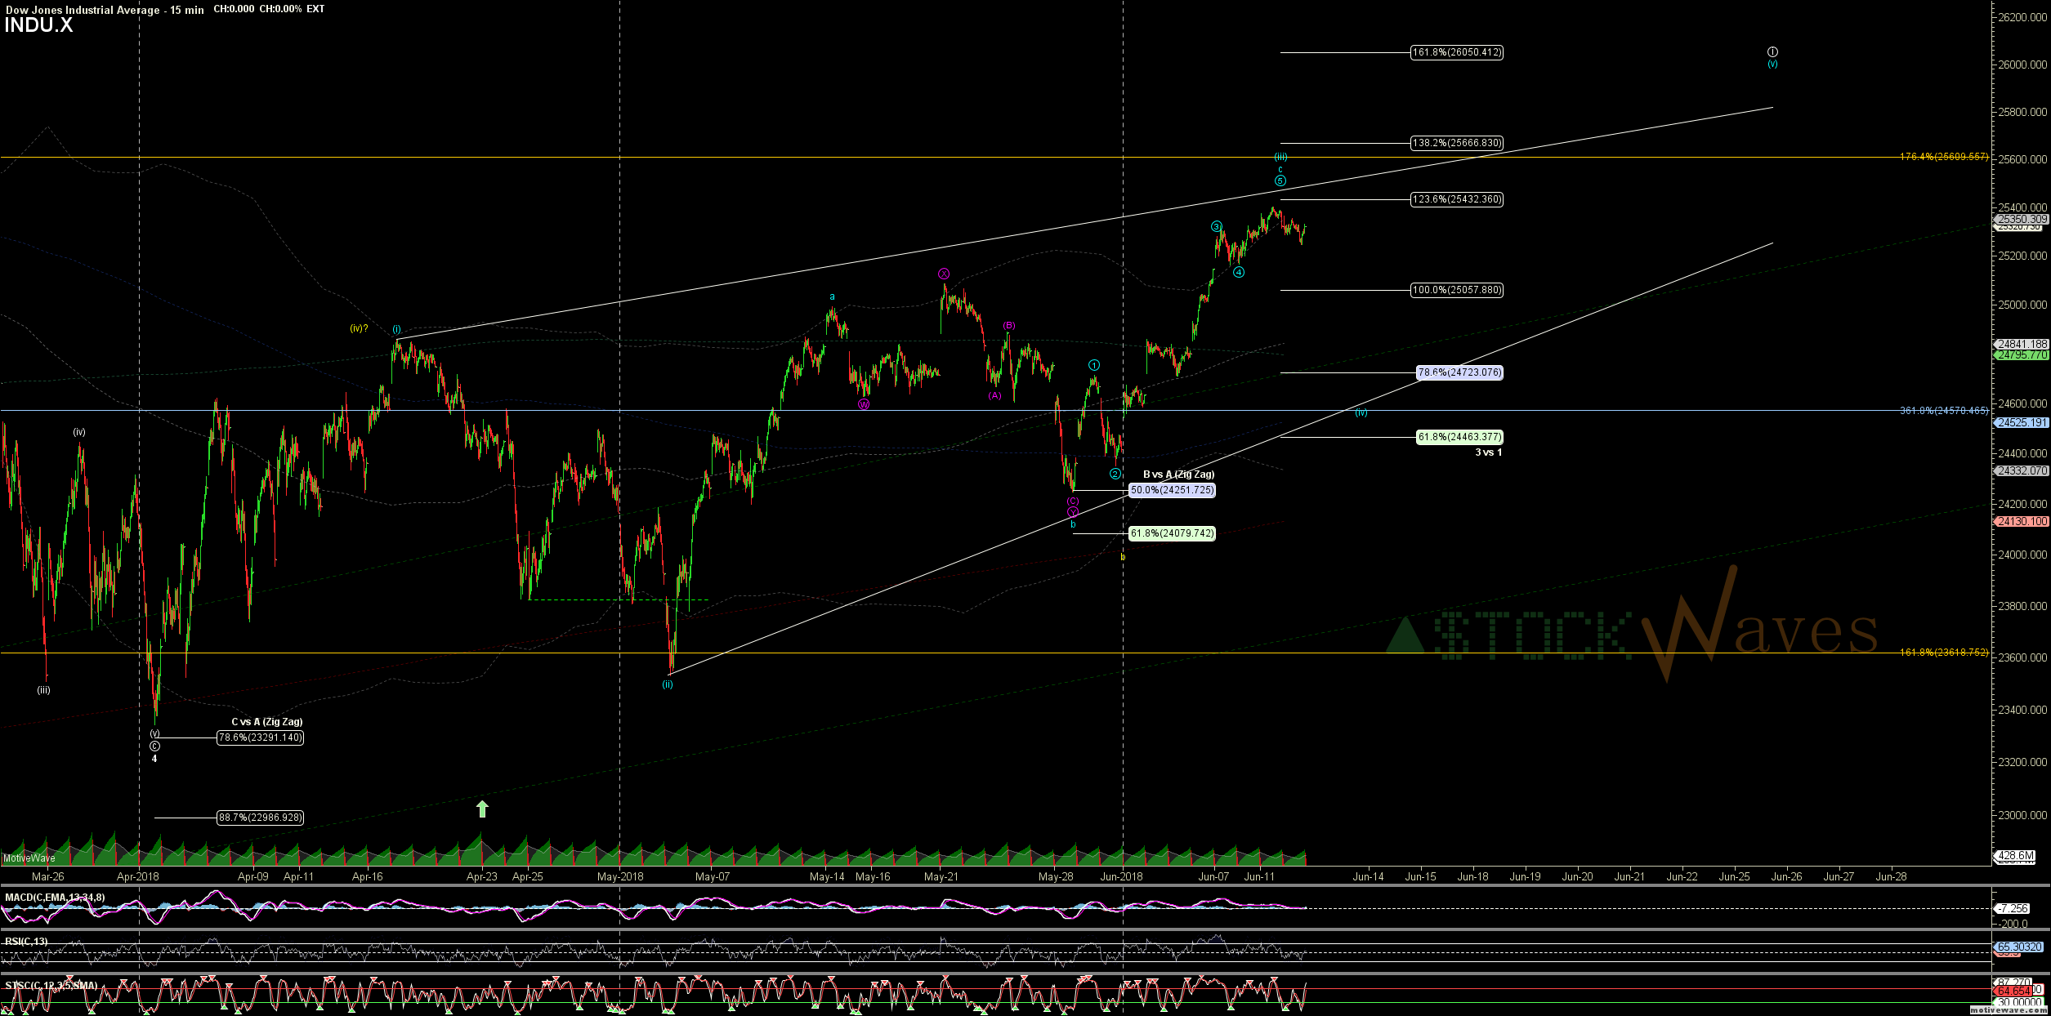
Task: Select the 161.8%(26050.412) Fibonacci label
Action: (1457, 52)
